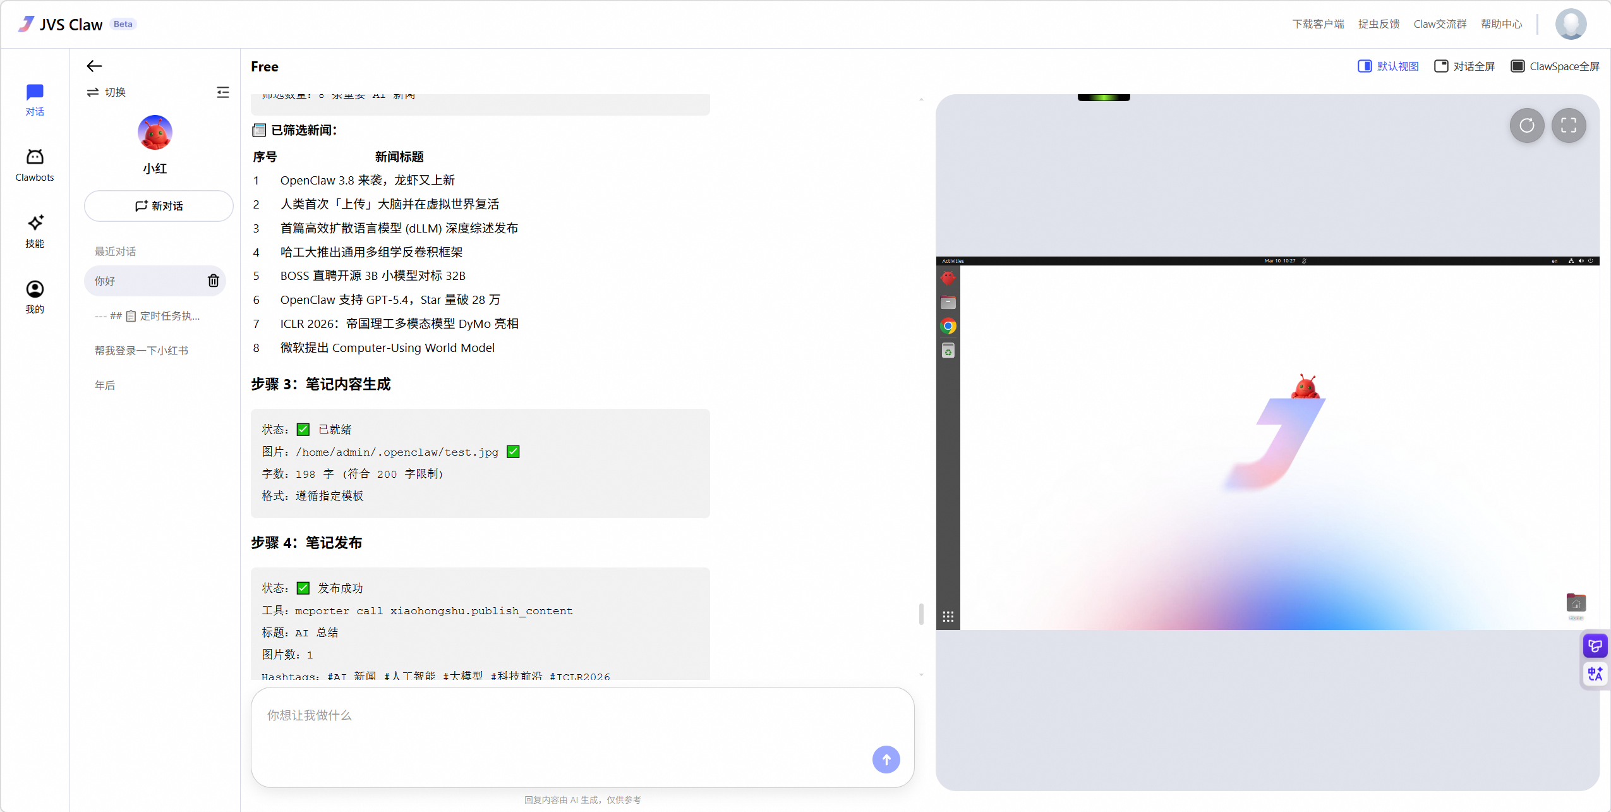
Task: Open Show Applications grid in remote desktop
Action: 948,615
